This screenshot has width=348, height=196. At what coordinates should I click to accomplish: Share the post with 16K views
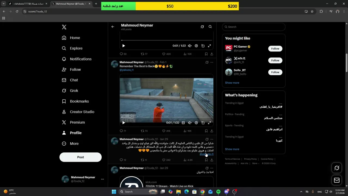tap(212, 131)
